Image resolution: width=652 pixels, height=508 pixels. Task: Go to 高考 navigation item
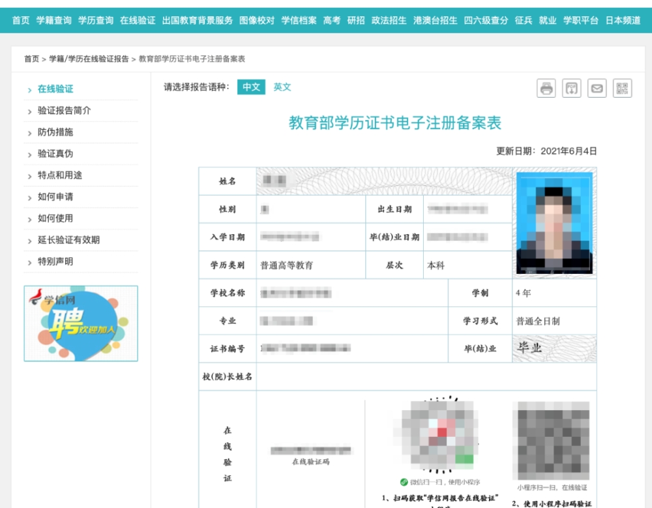coord(331,20)
